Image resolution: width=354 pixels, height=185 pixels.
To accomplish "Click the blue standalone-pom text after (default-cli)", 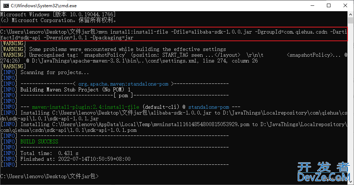I will (x=209, y=107).
